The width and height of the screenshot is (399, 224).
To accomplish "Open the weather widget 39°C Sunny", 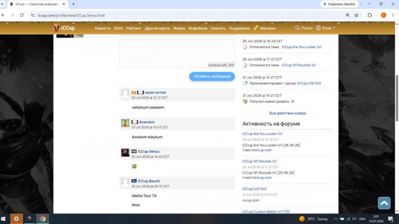I will click(x=313, y=219).
